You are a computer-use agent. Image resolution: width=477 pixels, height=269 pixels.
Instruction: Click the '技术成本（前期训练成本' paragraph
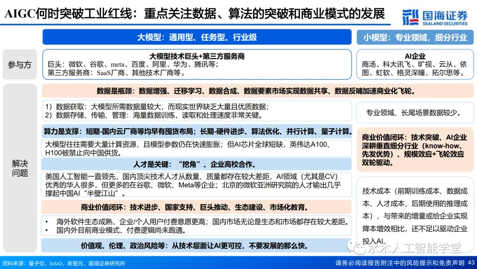pyautogui.click(x=415, y=216)
